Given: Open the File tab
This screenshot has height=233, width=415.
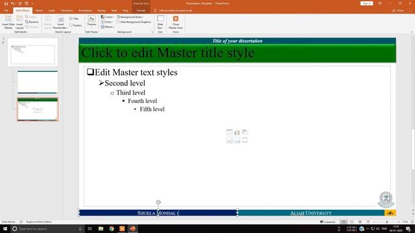Looking at the screenshot, I should pos(6,10).
